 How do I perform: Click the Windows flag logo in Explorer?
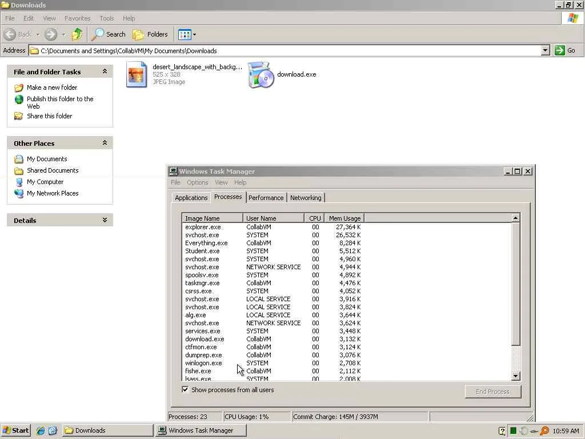point(572,18)
